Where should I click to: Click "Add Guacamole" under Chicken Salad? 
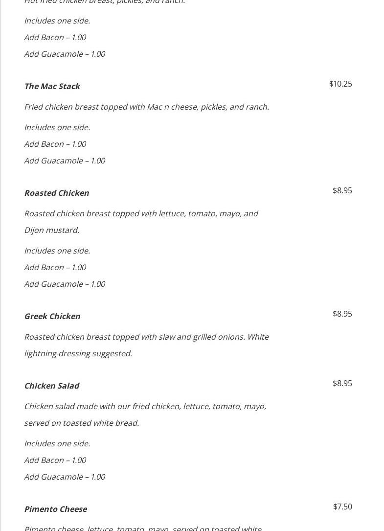coord(65,477)
